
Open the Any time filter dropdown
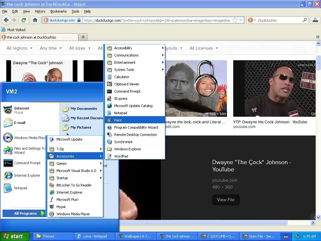(51, 48)
